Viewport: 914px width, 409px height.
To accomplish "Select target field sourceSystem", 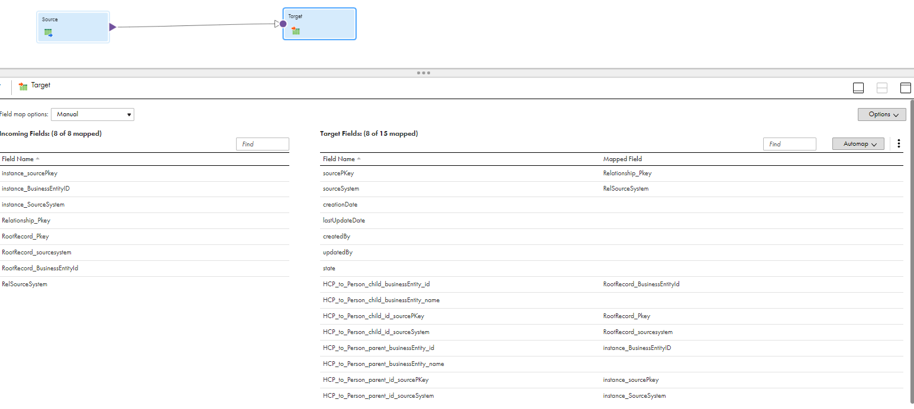I will pyautogui.click(x=341, y=189).
